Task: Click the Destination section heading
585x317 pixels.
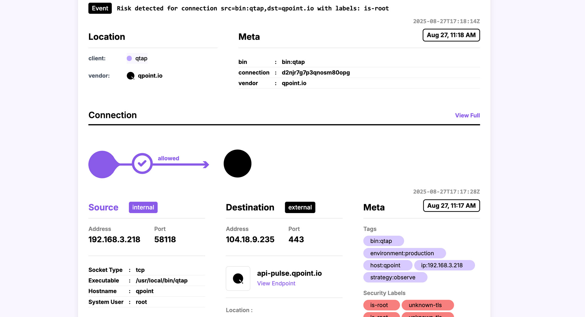Action: coord(250,207)
